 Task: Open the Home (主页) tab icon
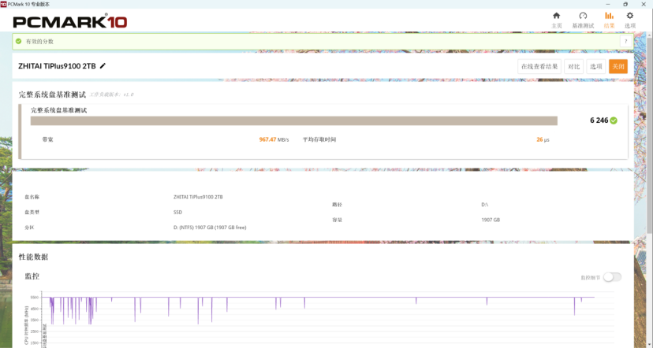click(556, 16)
